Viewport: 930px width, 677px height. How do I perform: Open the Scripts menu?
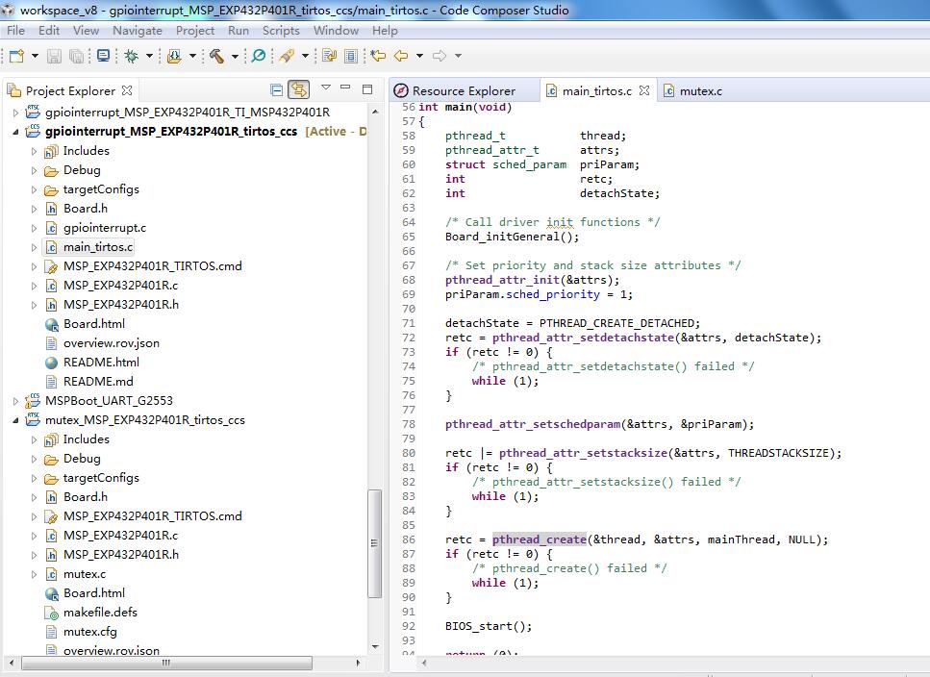point(281,30)
